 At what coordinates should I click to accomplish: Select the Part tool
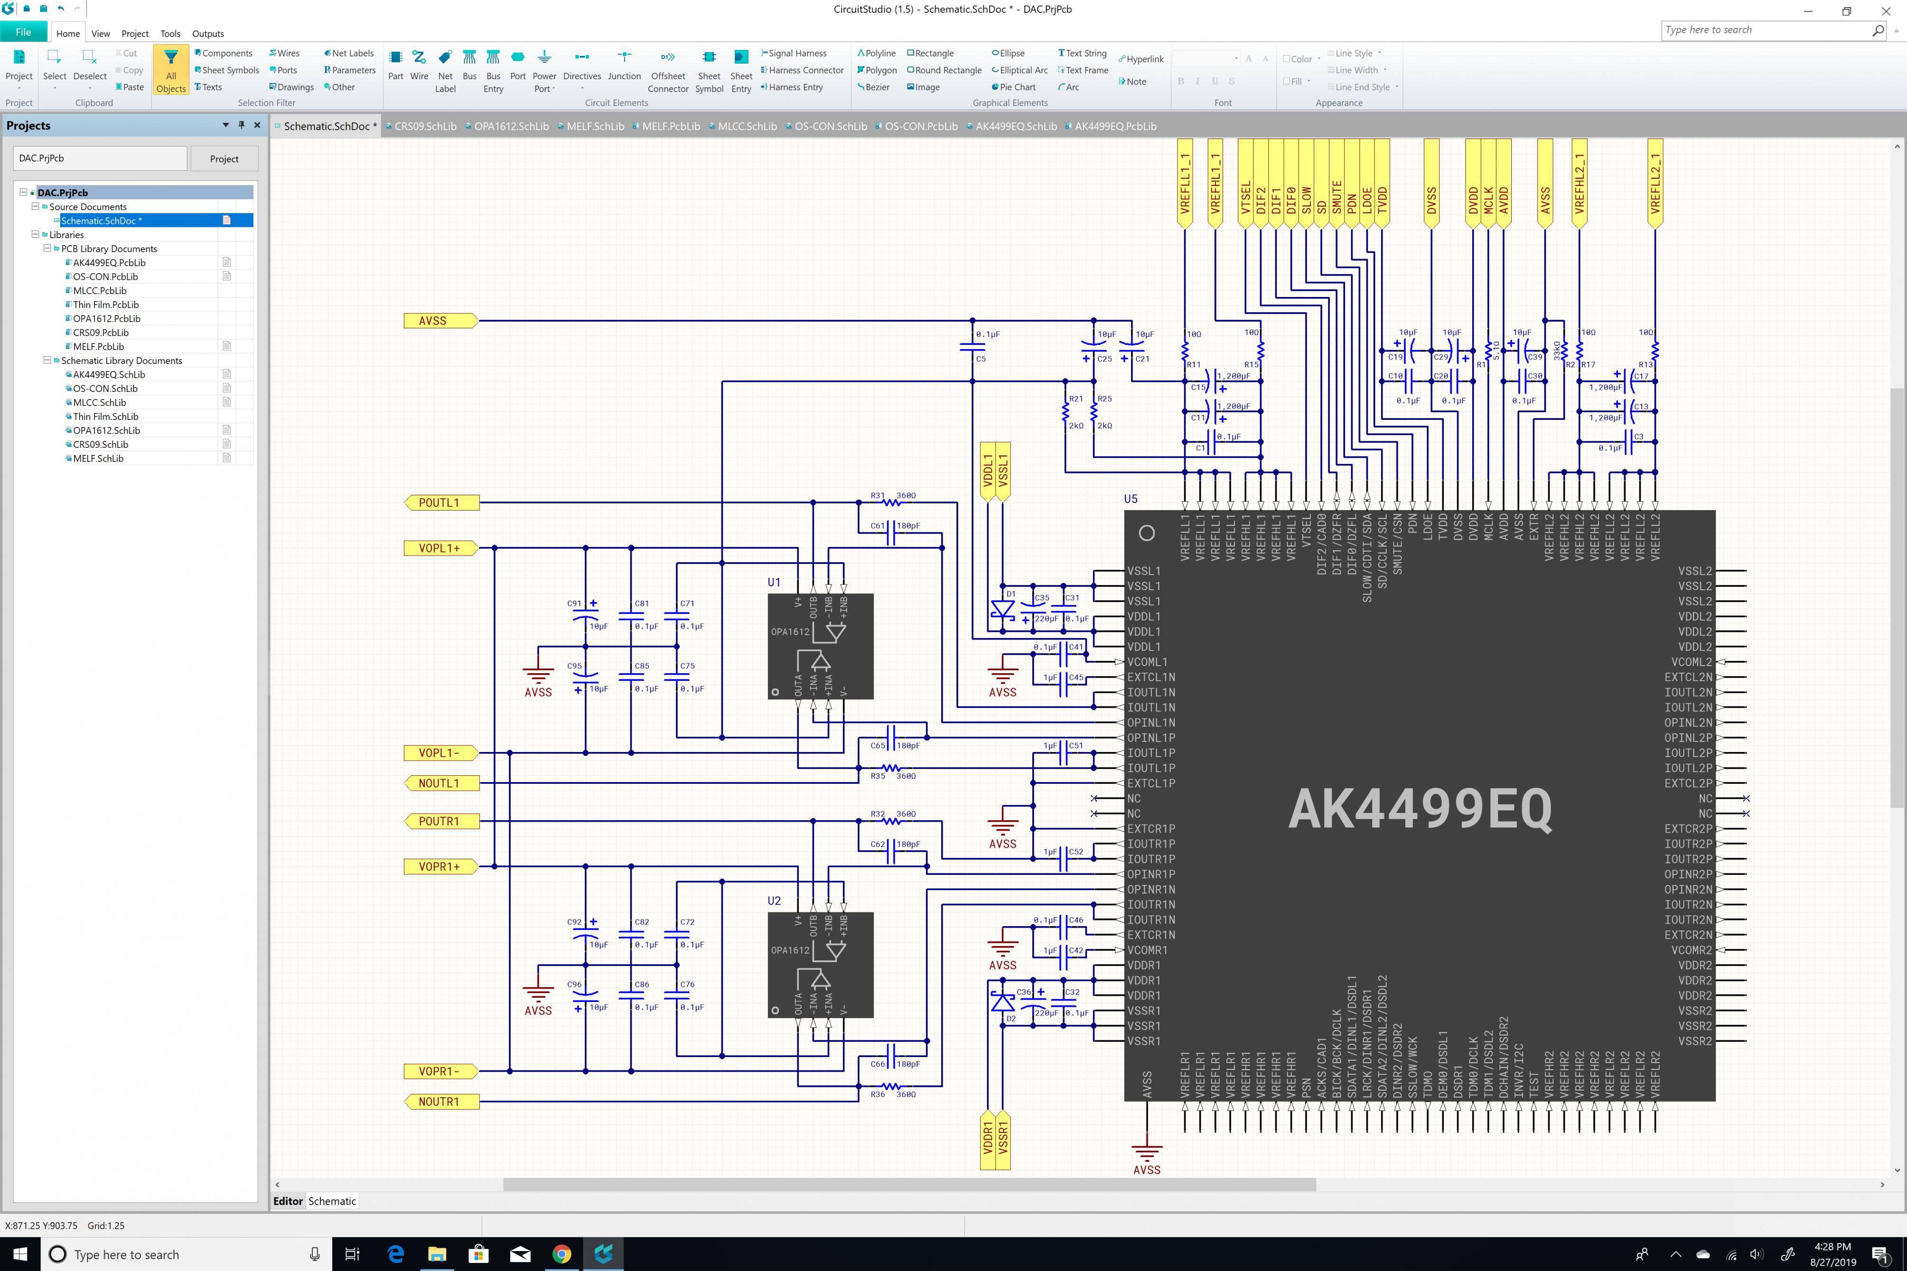click(x=396, y=65)
